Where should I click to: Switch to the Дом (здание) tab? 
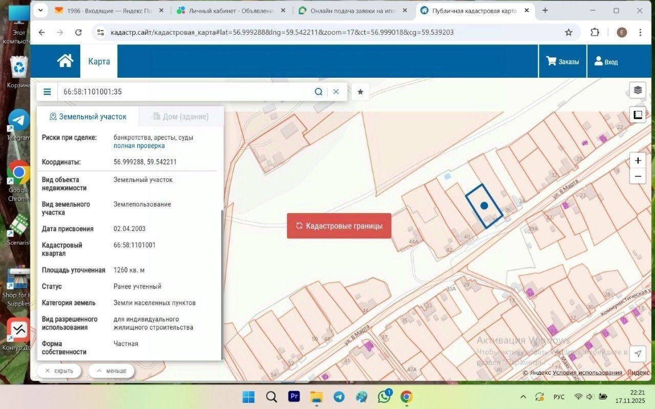(181, 117)
